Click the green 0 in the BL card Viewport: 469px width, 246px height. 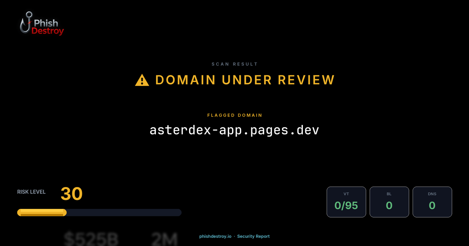(x=389, y=206)
